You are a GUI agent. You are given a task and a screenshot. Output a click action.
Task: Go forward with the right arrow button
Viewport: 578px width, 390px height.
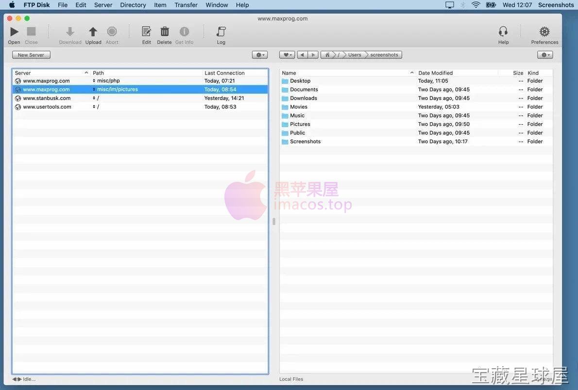coord(313,55)
